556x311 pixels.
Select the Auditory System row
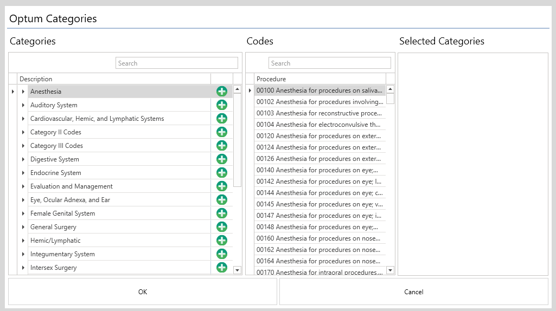pos(119,105)
